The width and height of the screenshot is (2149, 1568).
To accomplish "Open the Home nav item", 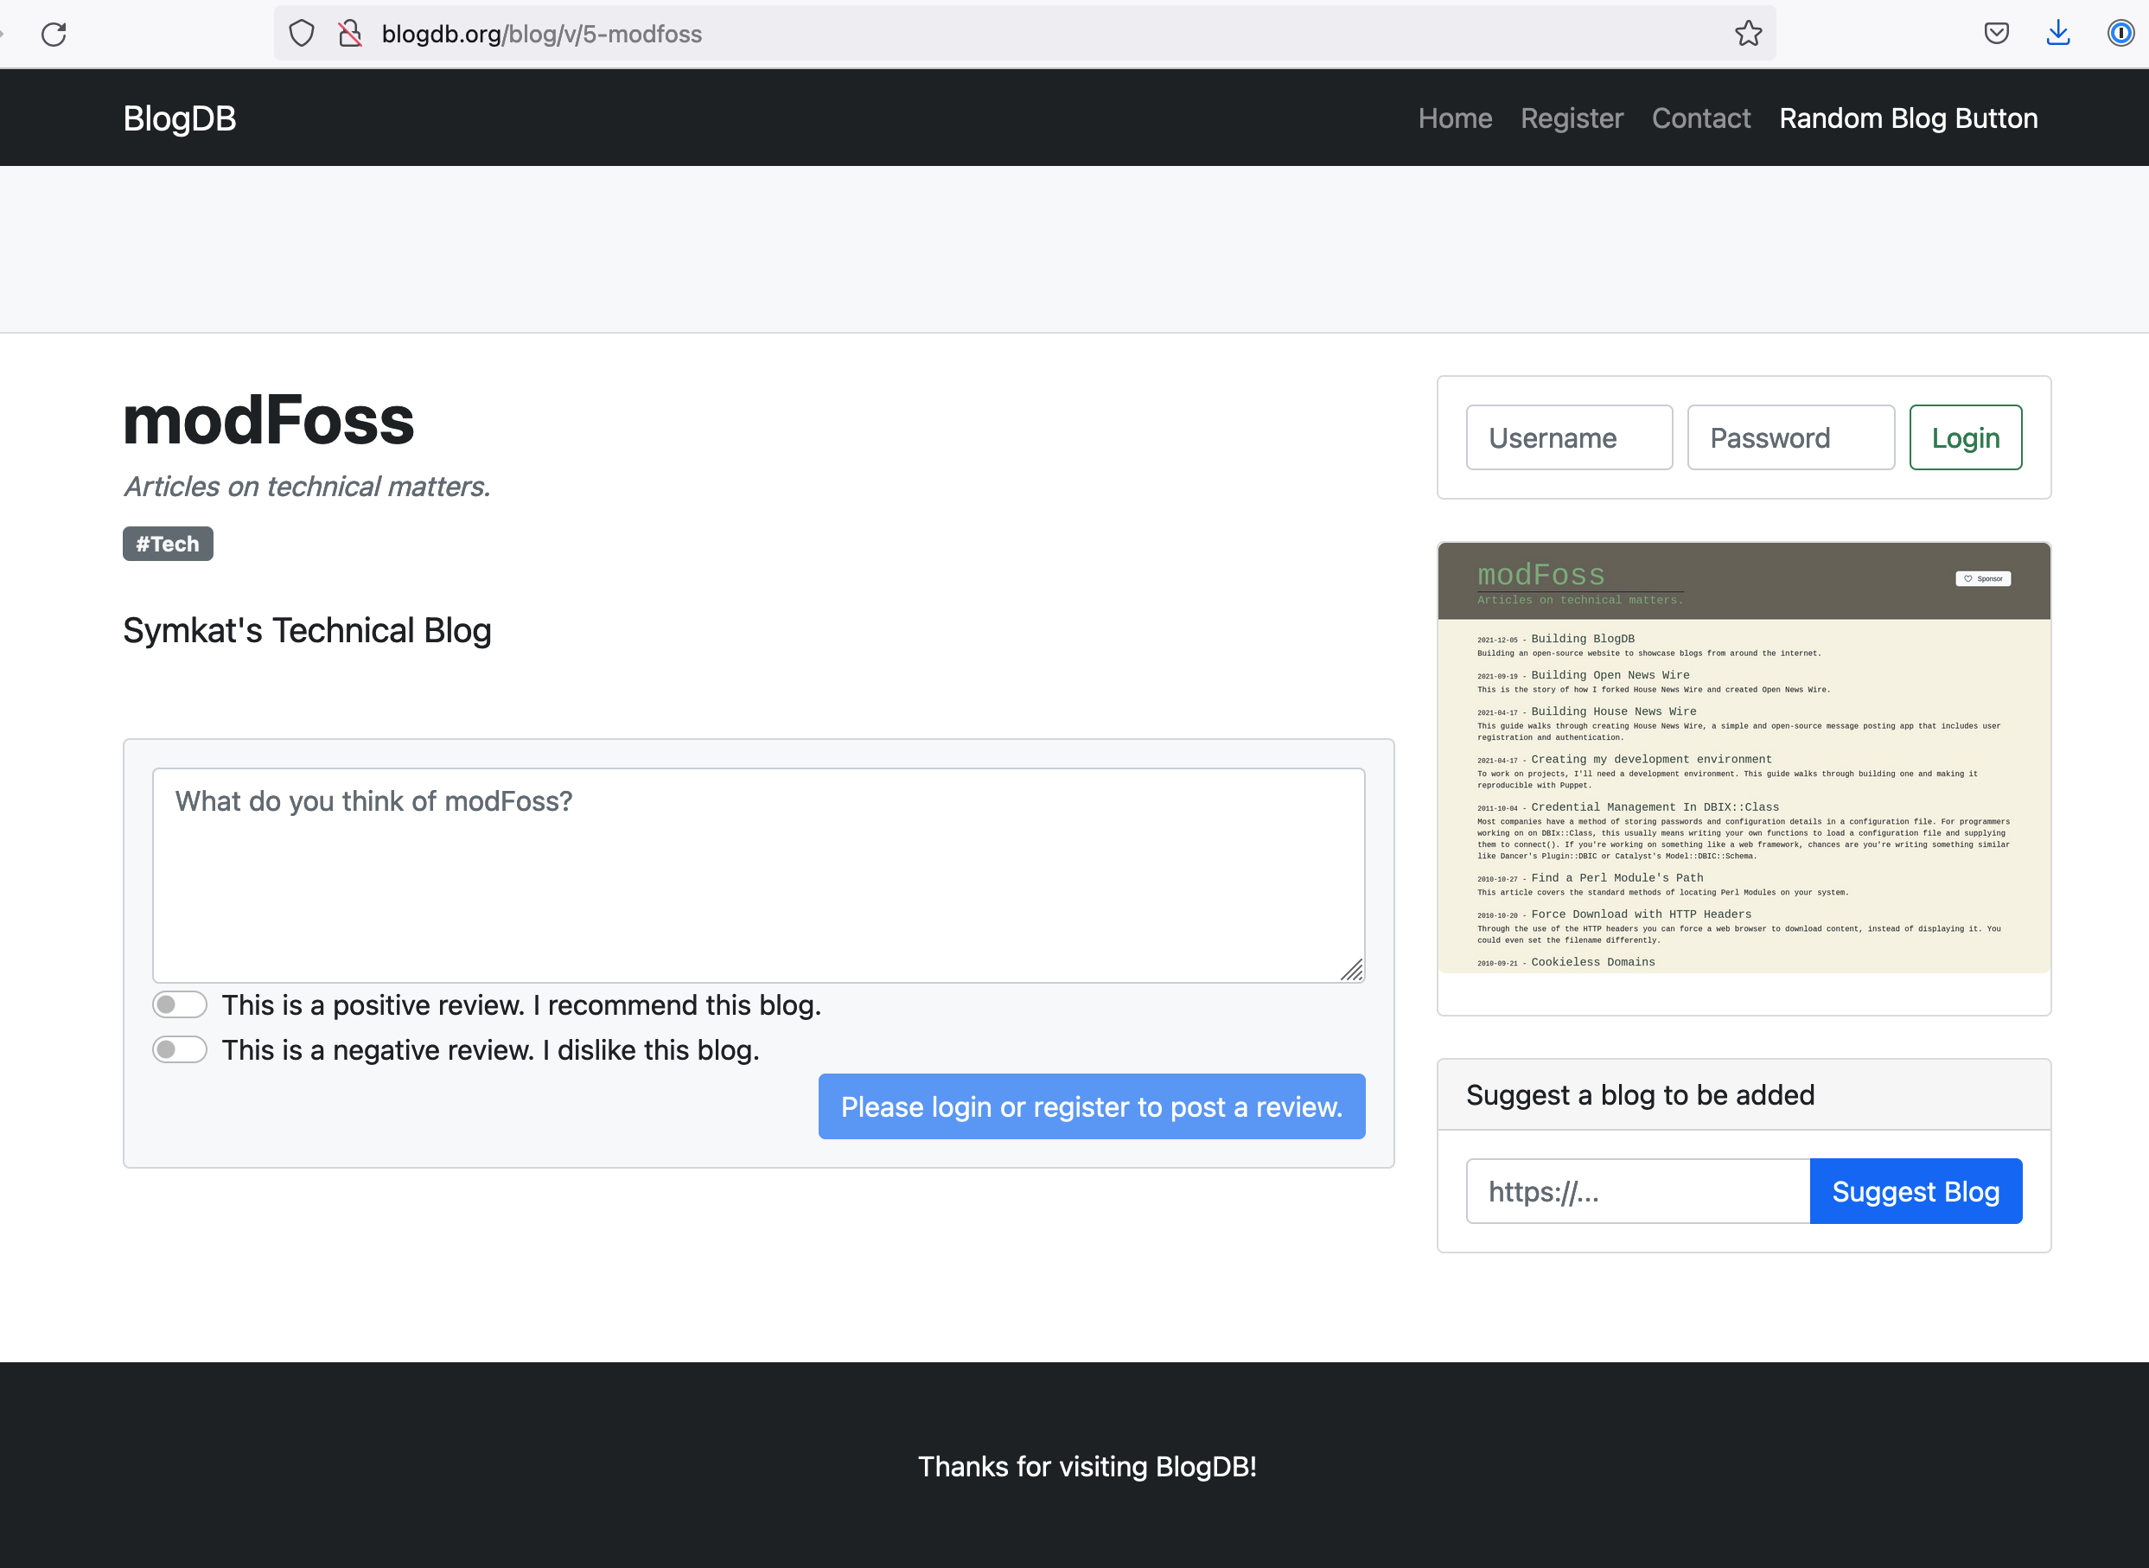I will pyautogui.click(x=1455, y=118).
